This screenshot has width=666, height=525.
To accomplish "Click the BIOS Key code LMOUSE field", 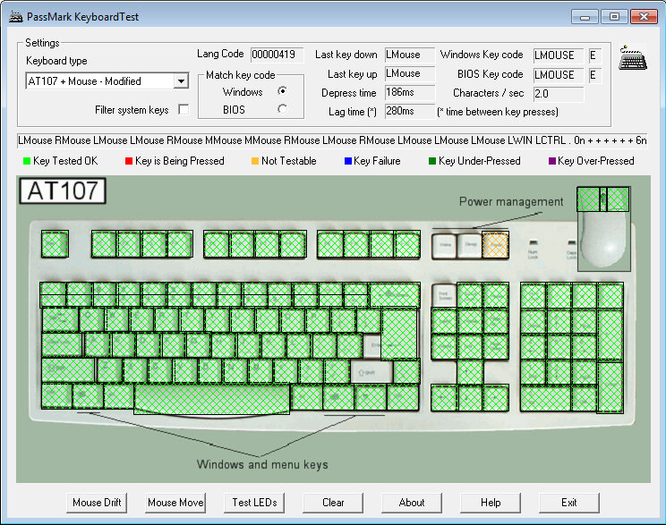I will (x=559, y=75).
